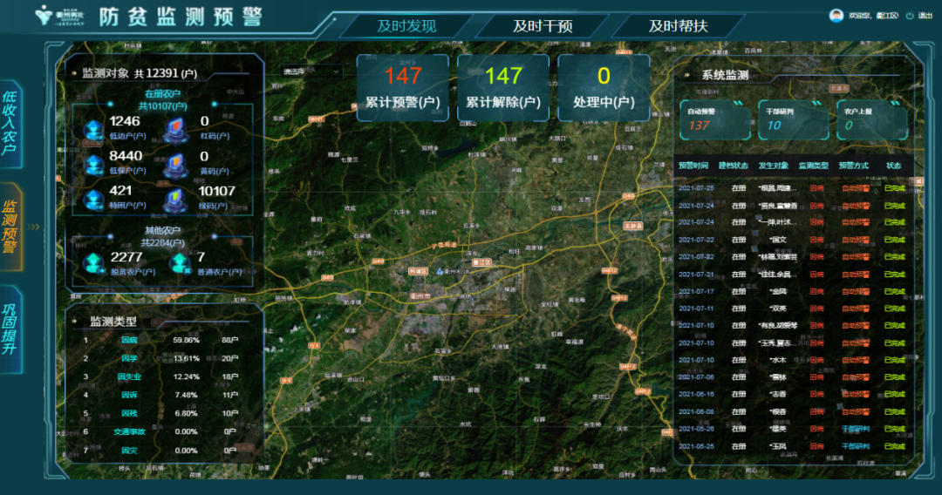Select 因灾 in the 监测类型 list

(129, 450)
